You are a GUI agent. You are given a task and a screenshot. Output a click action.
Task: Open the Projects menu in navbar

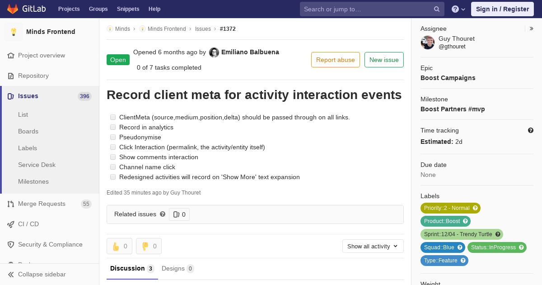pos(69,9)
